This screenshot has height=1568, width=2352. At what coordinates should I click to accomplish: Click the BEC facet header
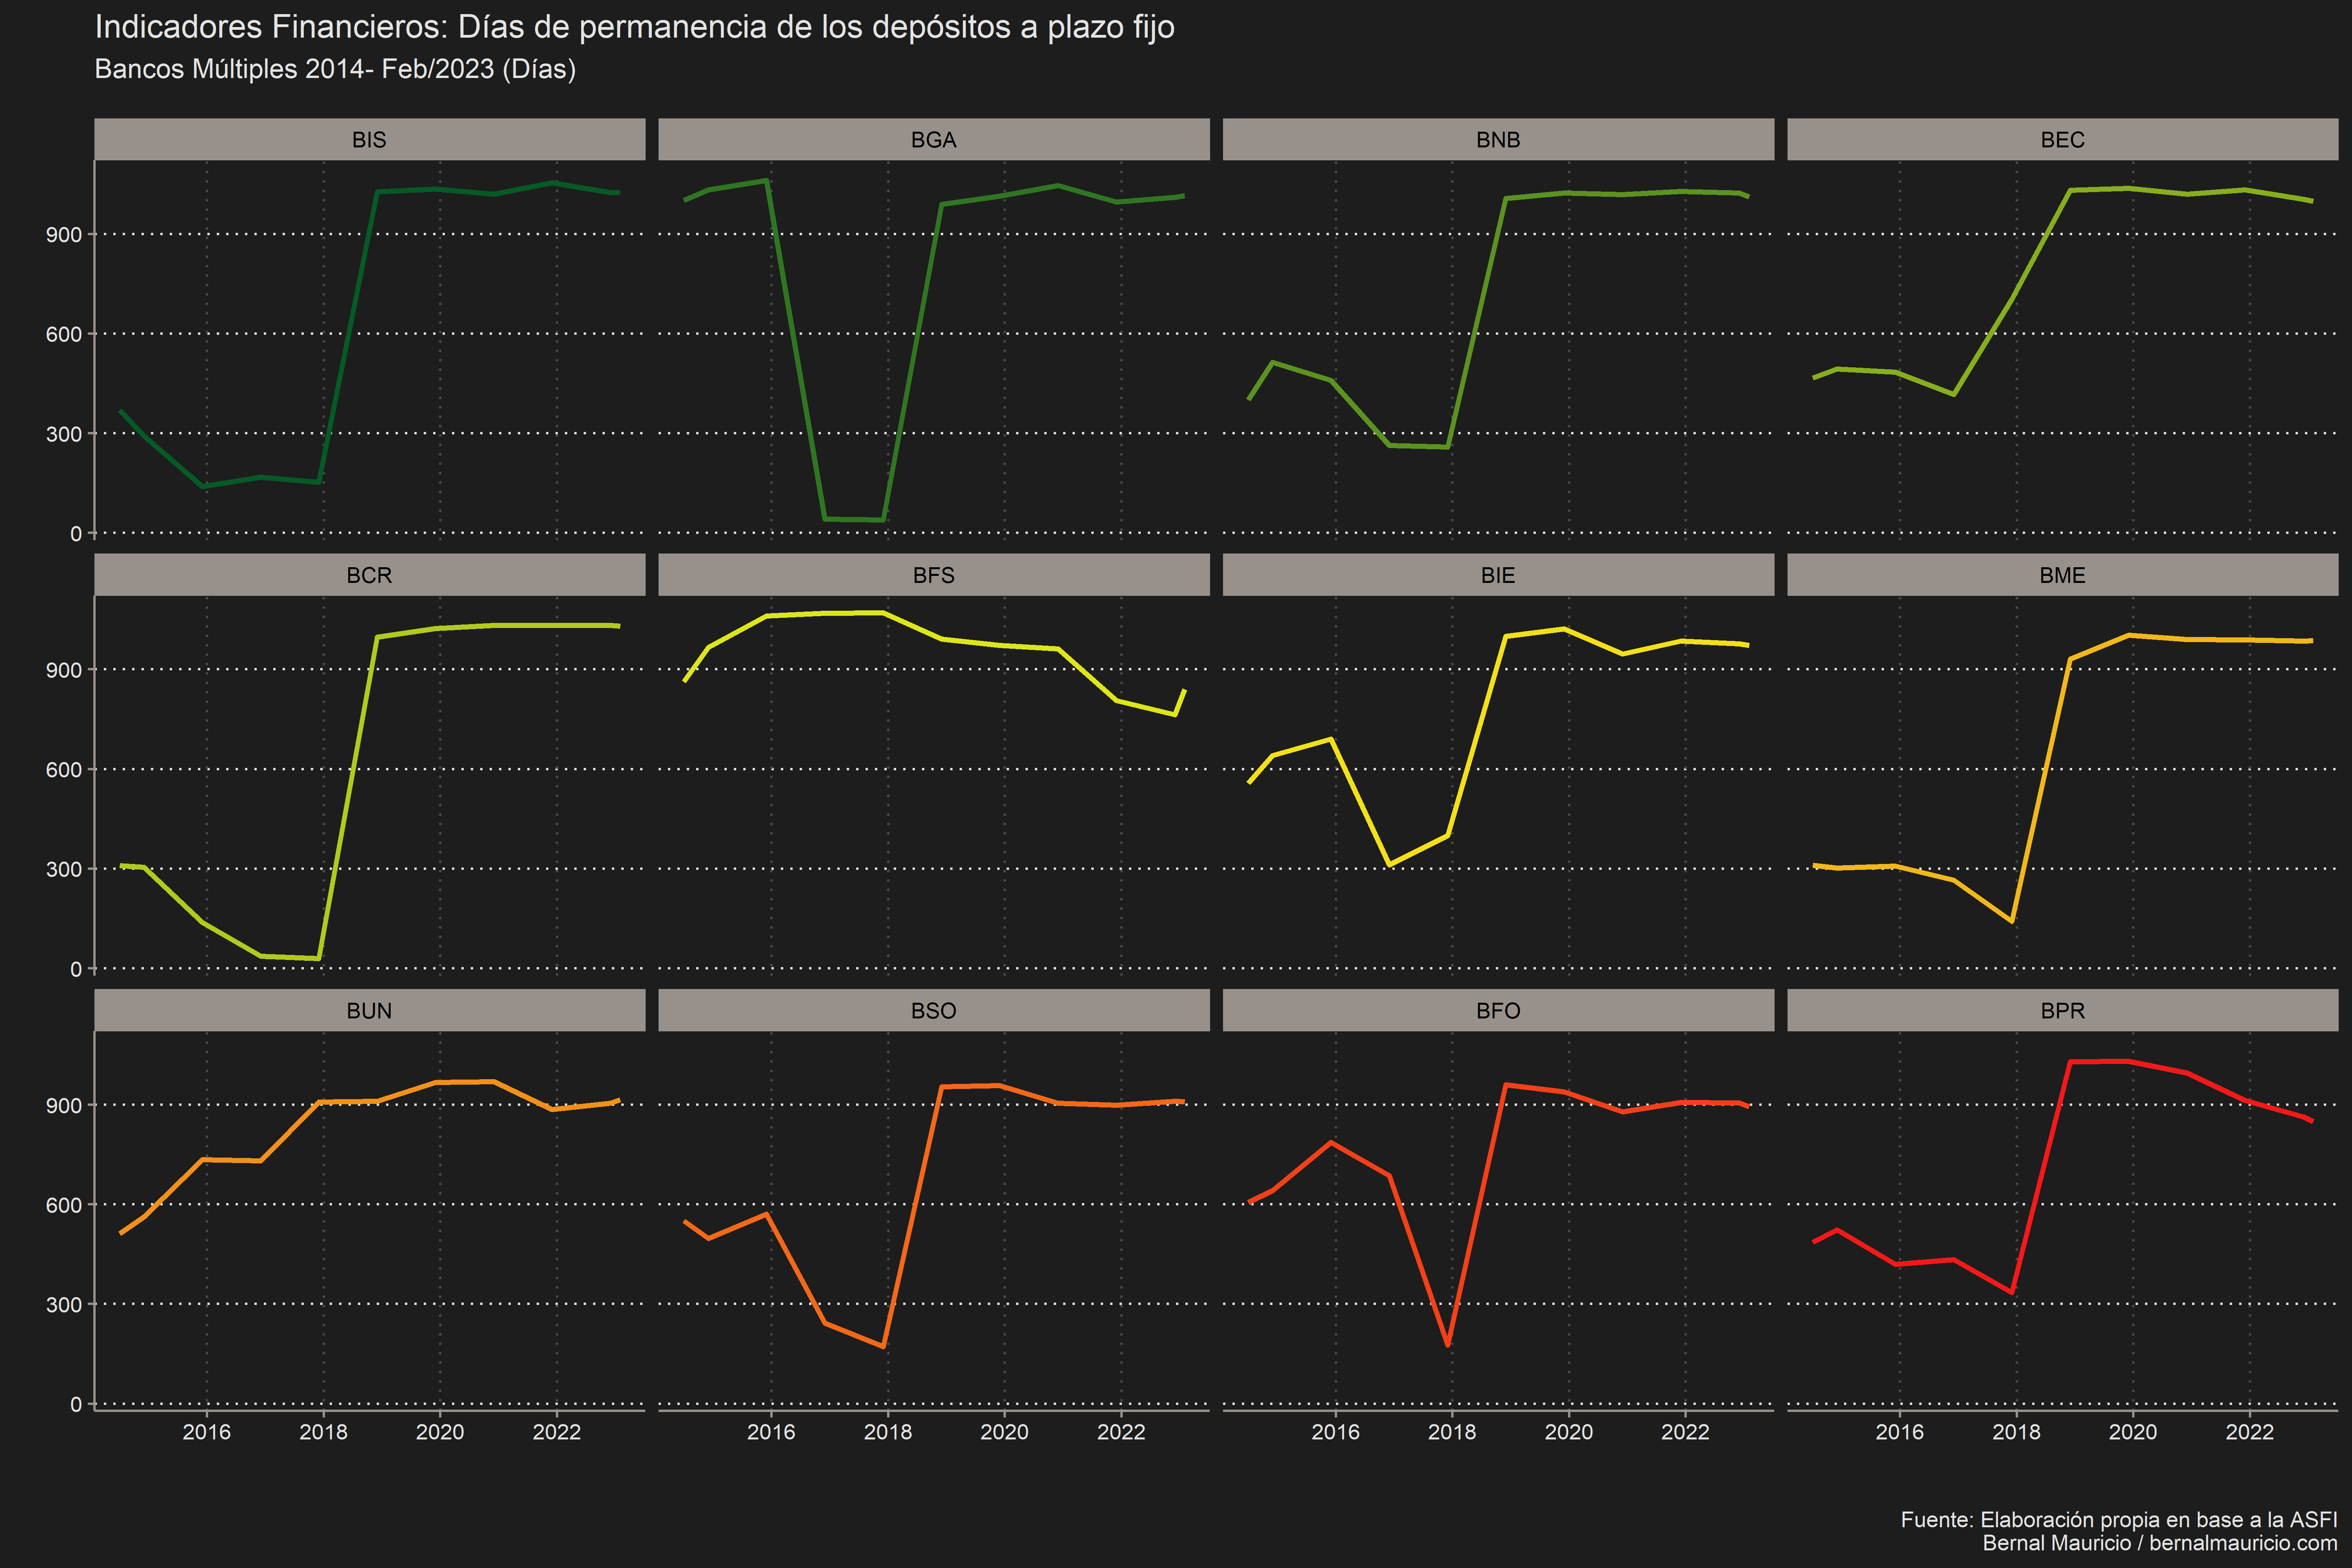(x=2063, y=139)
